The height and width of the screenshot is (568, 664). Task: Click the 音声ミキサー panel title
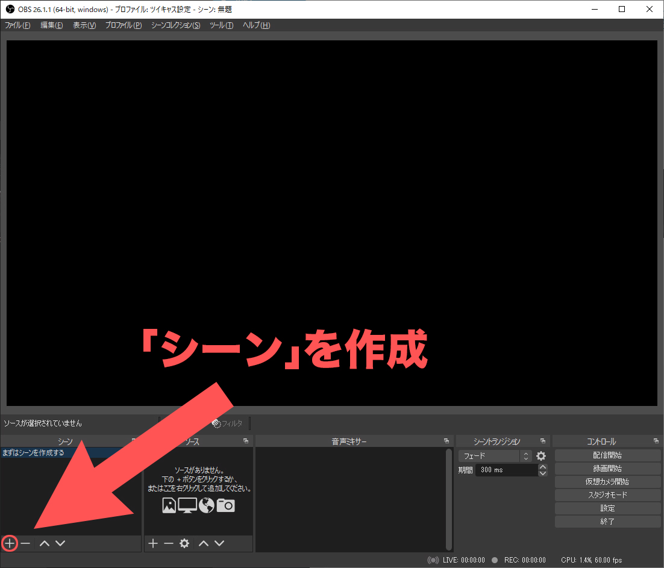(349, 442)
